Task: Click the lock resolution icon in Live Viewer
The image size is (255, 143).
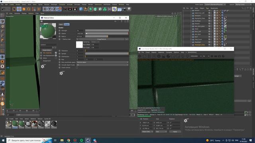Action: 164,56
